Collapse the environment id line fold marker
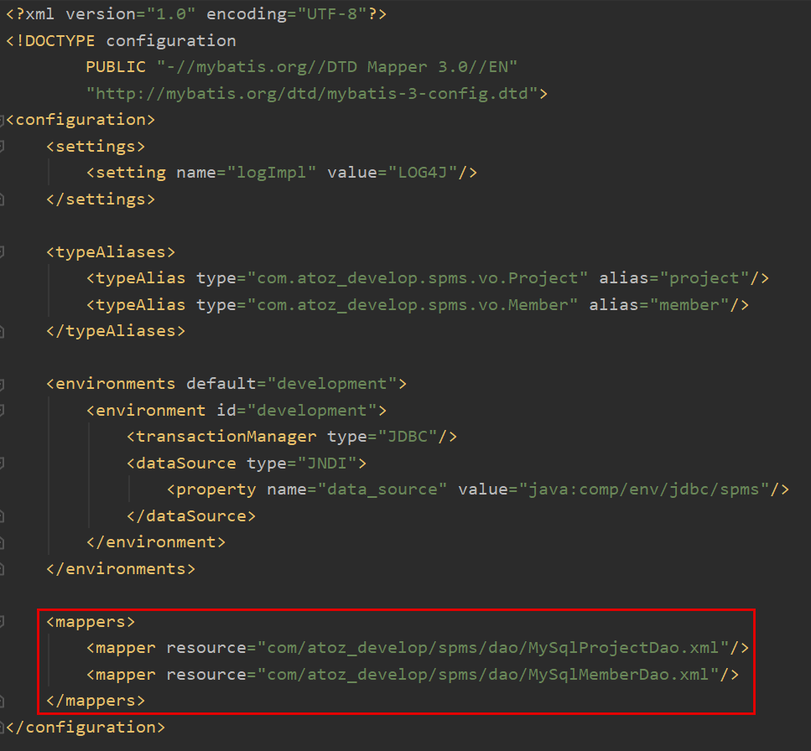This screenshot has height=751, width=811. pyautogui.click(x=2, y=411)
